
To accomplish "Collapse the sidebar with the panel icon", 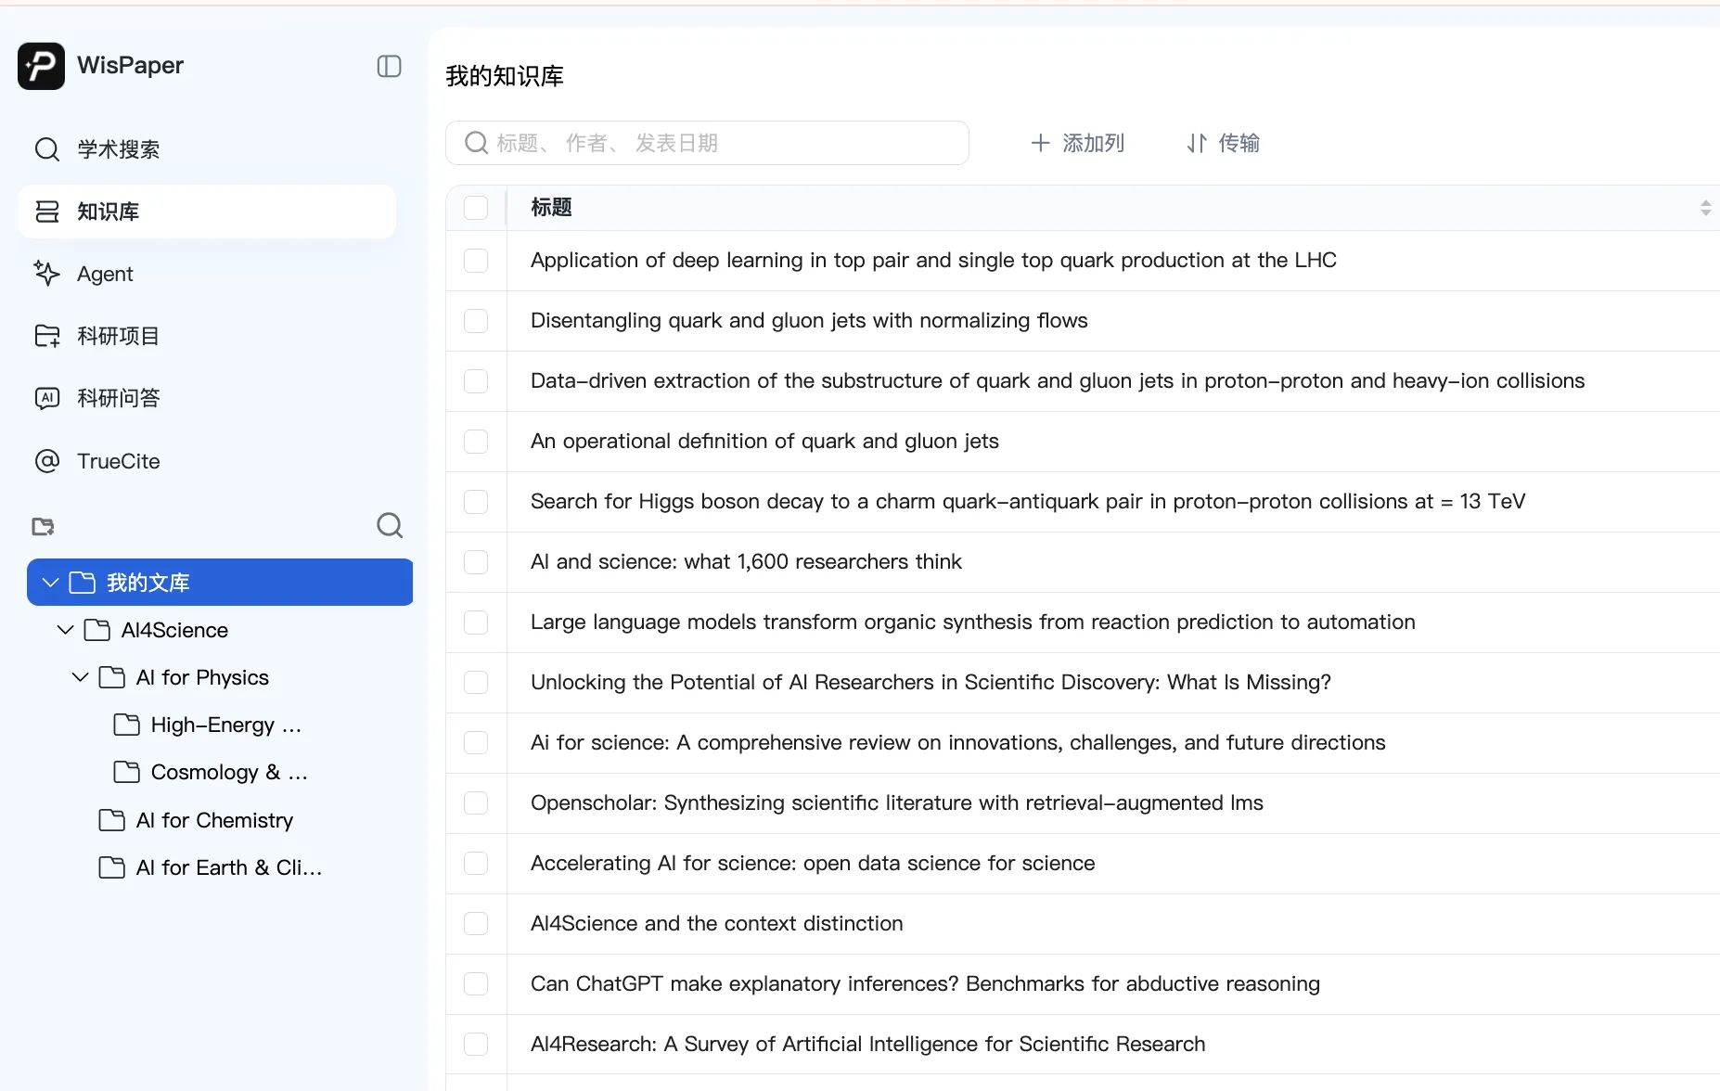I will 389,66.
